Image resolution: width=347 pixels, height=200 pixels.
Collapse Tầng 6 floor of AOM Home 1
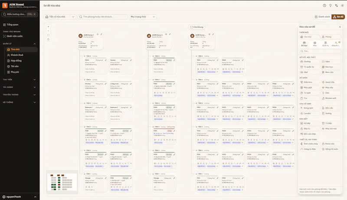(x=85, y=56)
